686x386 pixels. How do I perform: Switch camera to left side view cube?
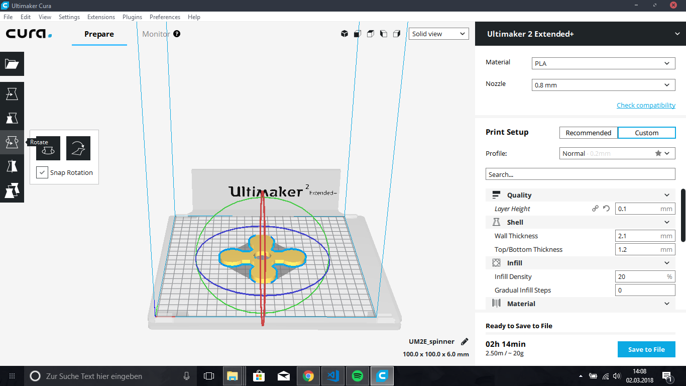384,34
